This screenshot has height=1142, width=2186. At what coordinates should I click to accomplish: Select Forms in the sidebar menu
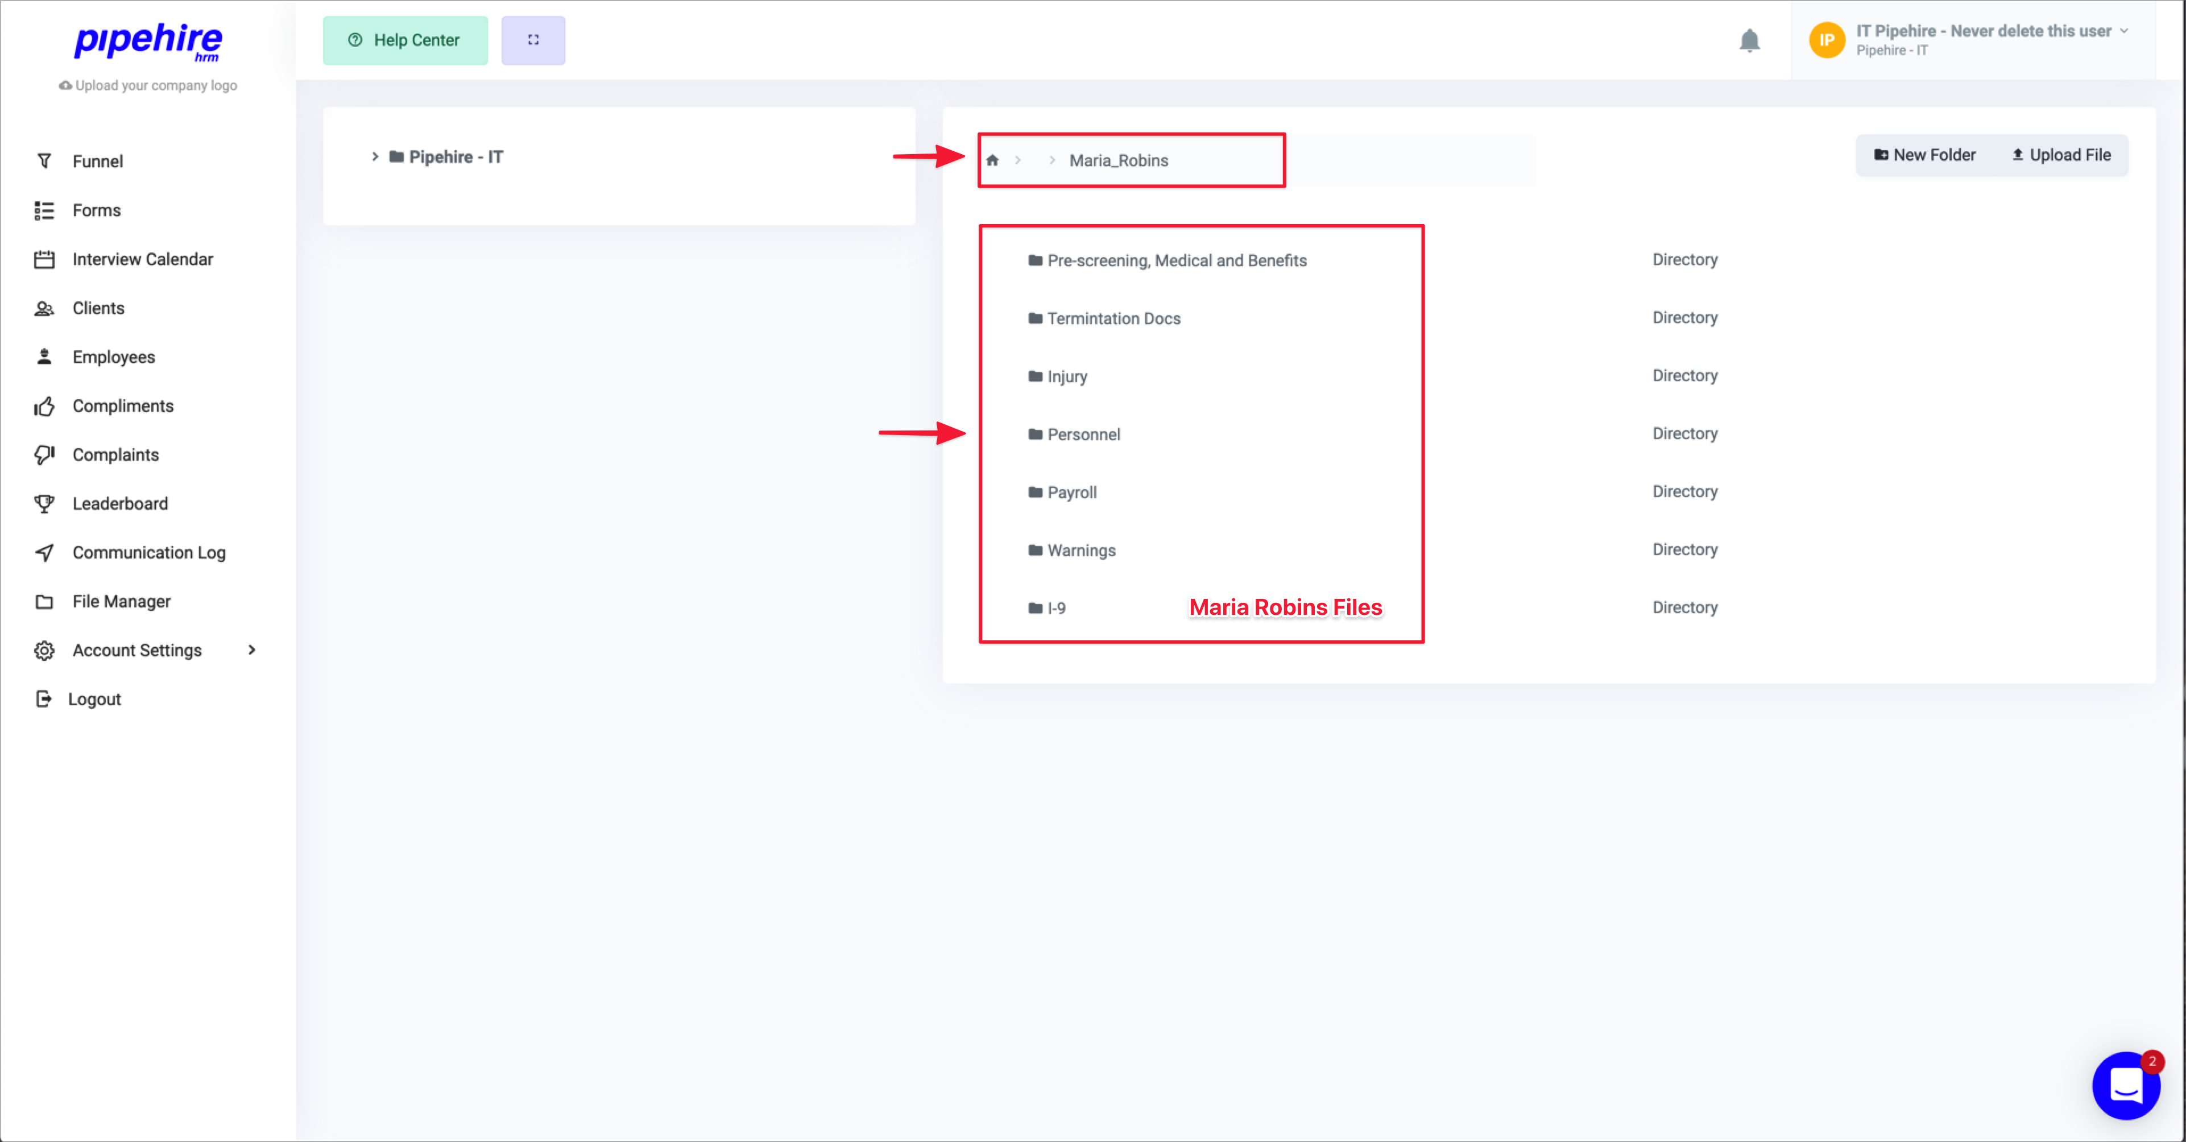point(96,210)
